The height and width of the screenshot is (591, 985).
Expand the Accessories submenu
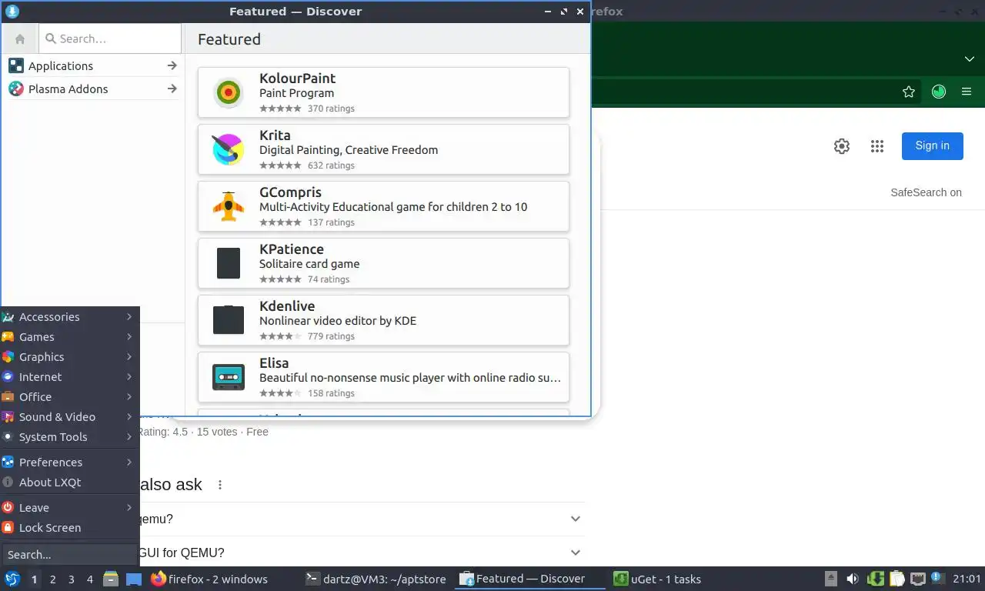click(129, 317)
